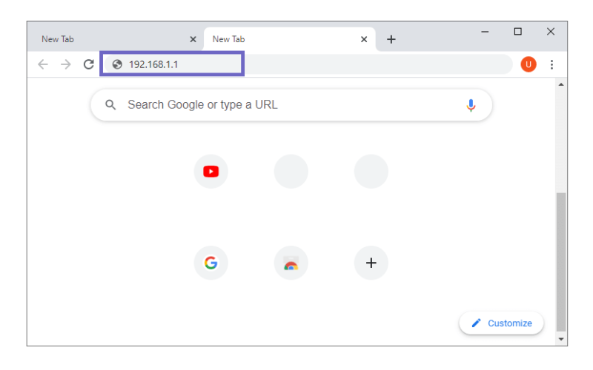The image size is (593, 370).
Task: Click the back navigation arrow
Action: 43,64
